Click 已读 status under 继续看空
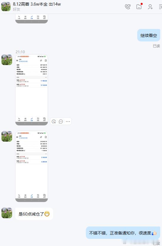The width and height of the screenshot is (162, 246). (x=156, y=46)
